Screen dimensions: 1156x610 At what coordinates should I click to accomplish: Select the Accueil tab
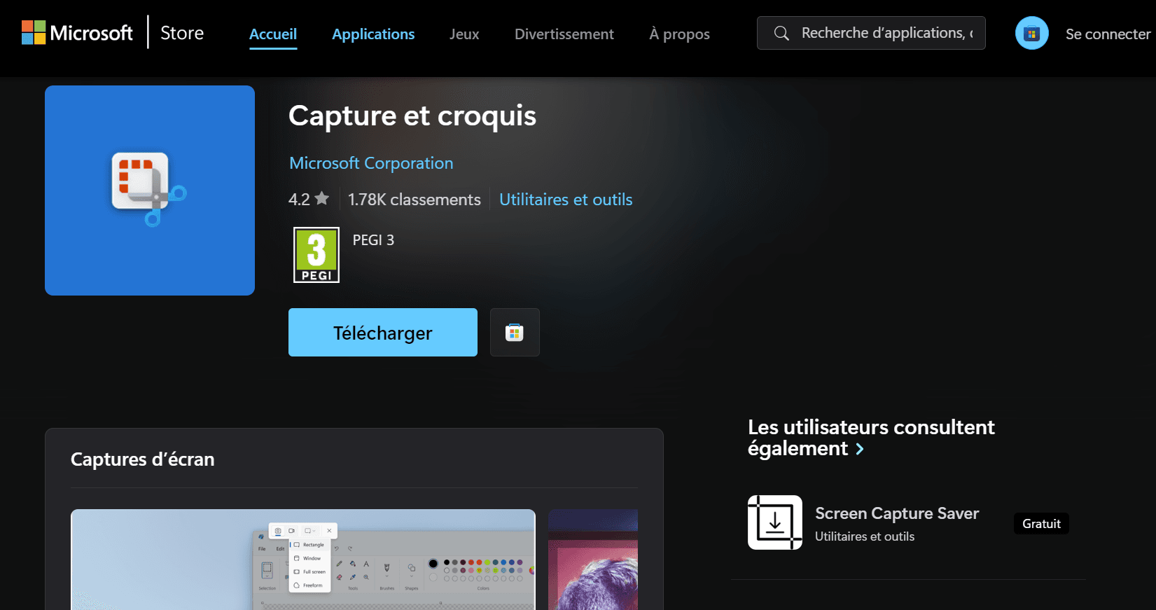[x=273, y=34]
